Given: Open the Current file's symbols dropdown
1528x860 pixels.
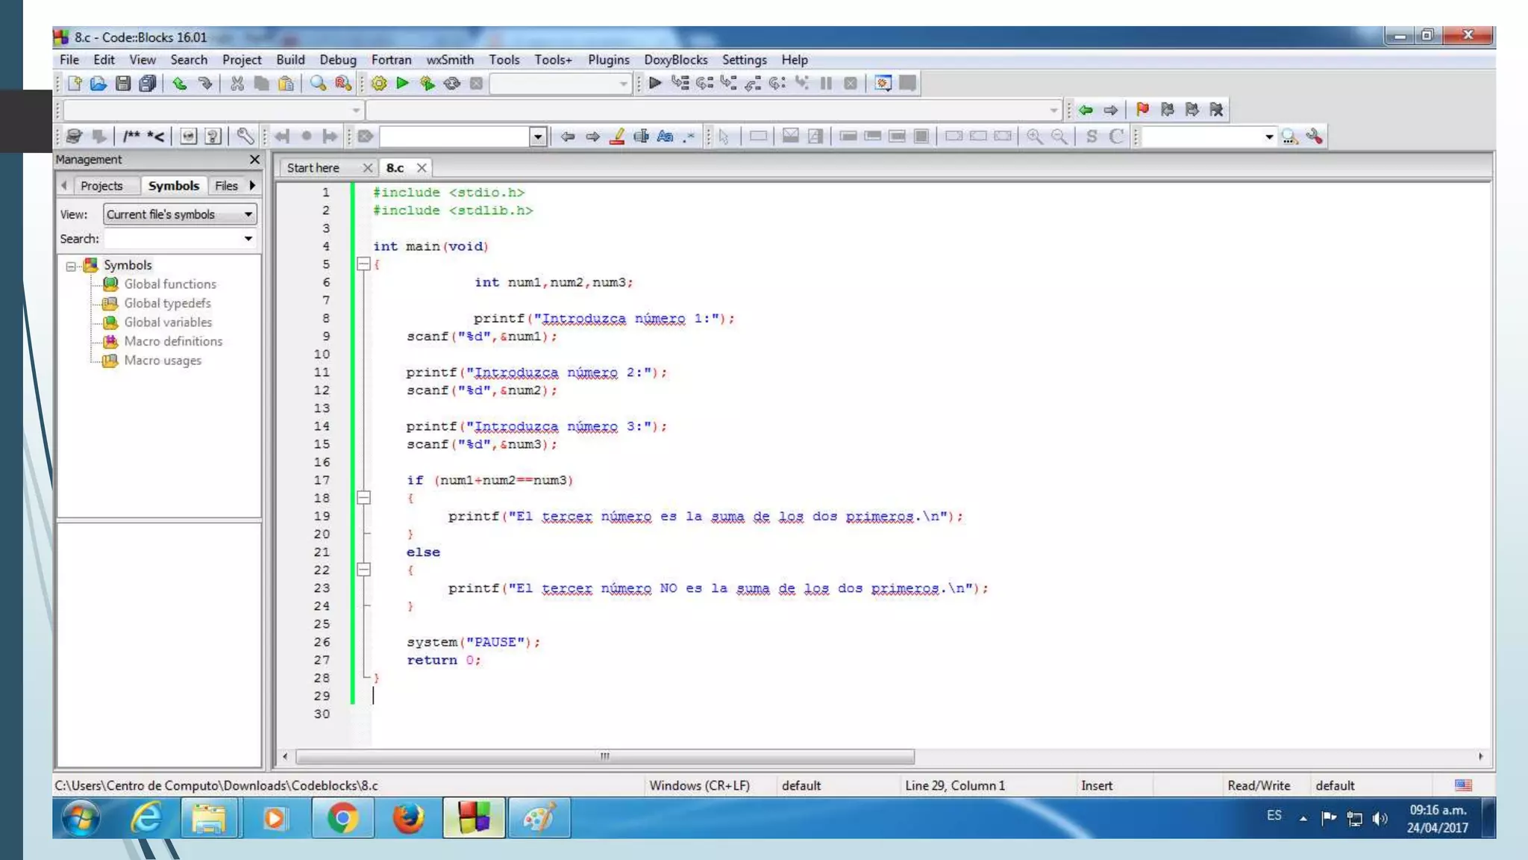Looking at the screenshot, I should click(248, 214).
